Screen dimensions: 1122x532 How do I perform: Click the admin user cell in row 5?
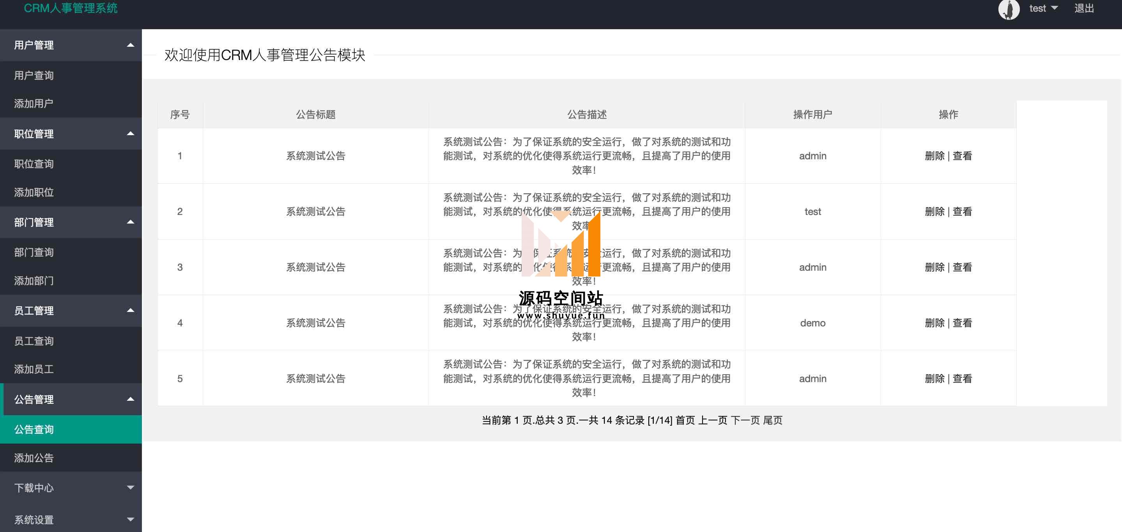pos(813,379)
